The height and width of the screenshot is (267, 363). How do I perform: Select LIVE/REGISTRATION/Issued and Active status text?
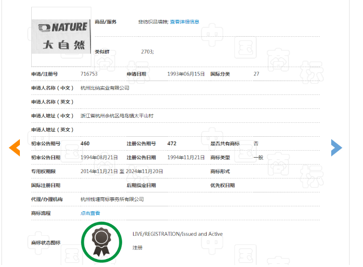click(178, 234)
